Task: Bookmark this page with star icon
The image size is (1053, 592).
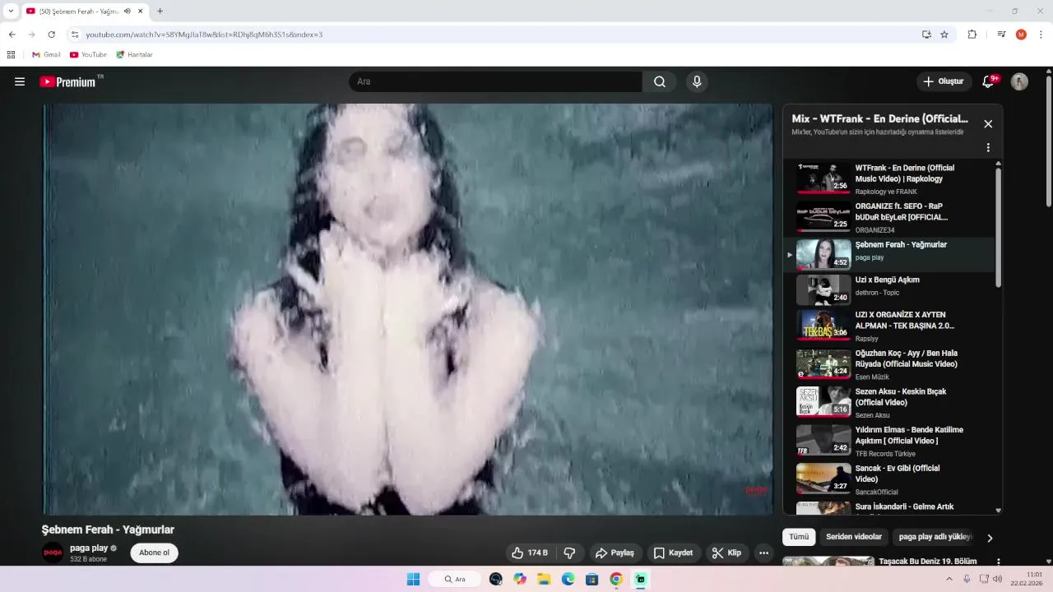Action: (944, 35)
